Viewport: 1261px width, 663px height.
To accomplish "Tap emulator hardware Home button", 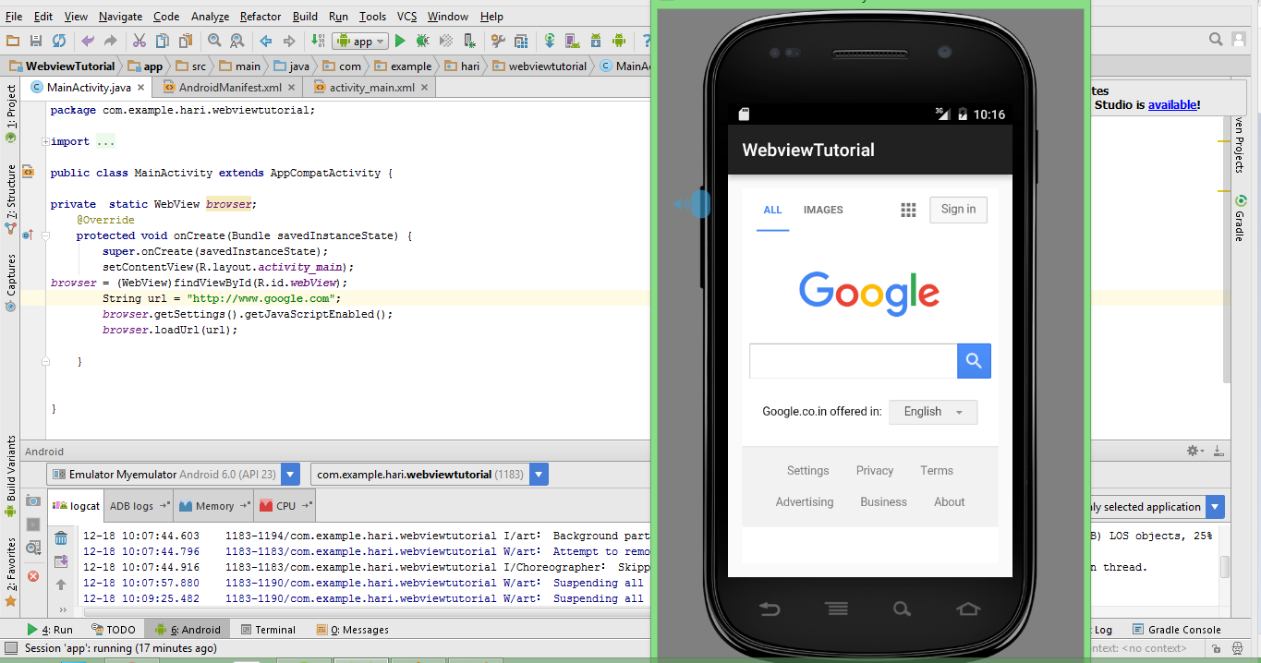I will [968, 609].
